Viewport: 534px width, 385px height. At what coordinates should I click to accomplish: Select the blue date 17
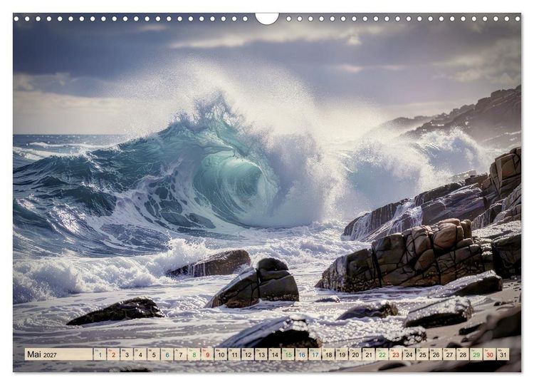click(x=315, y=354)
